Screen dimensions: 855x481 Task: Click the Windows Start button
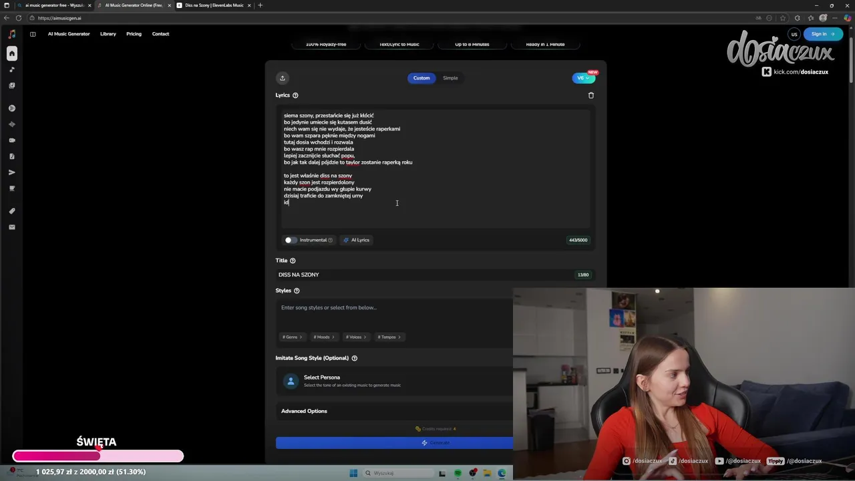[353, 473]
